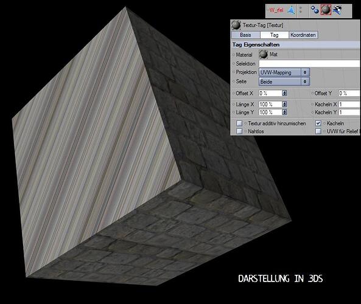
Task: Open the Projektion UVW-Mapping dropdown
Action: point(284,72)
